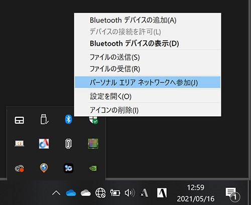Open the safely remove USB hardware icon
Viewport: 251px width, 205px height.
[44, 119]
